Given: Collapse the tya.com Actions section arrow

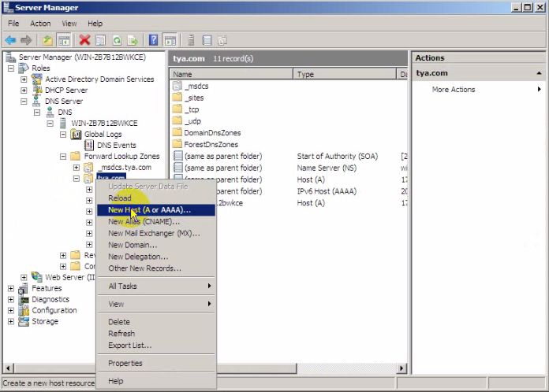Looking at the screenshot, I should [x=539, y=73].
